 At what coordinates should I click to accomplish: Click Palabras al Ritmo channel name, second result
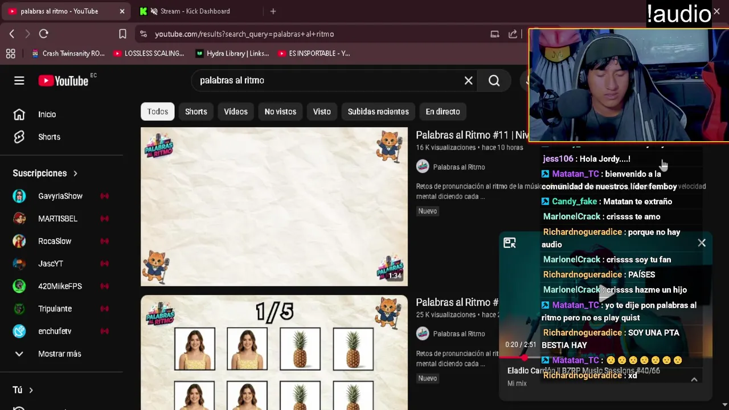point(459,334)
